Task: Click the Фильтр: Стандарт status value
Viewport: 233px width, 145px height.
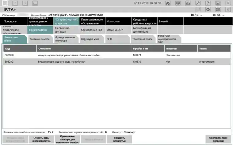Action: pyautogui.click(x=129, y=132)
